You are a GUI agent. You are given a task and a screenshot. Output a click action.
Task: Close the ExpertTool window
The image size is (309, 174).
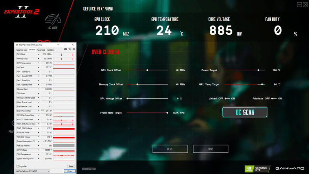[305, 5]
